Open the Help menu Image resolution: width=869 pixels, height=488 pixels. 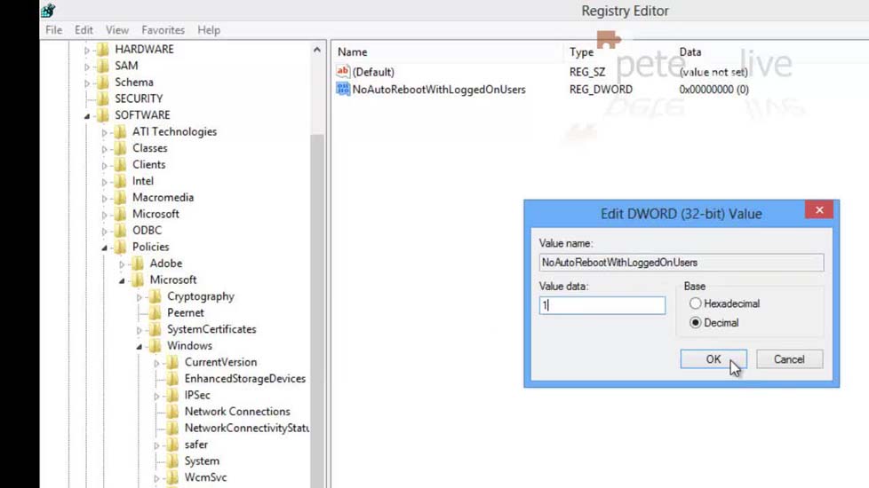coord(209,30)
